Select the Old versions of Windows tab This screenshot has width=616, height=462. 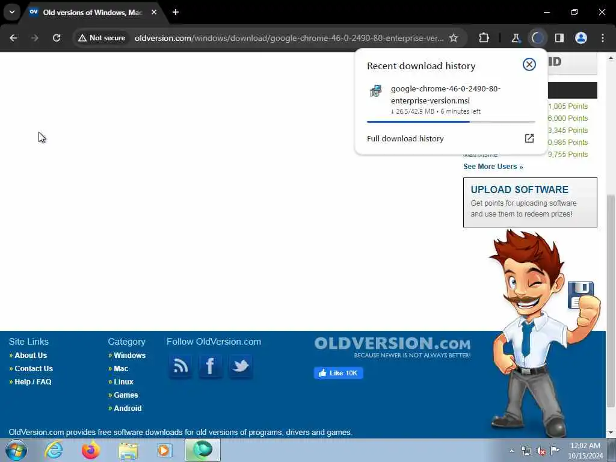click(x=93, y=13)
